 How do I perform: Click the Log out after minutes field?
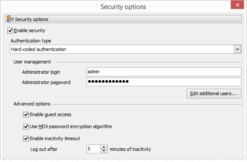tap(94, 149)
